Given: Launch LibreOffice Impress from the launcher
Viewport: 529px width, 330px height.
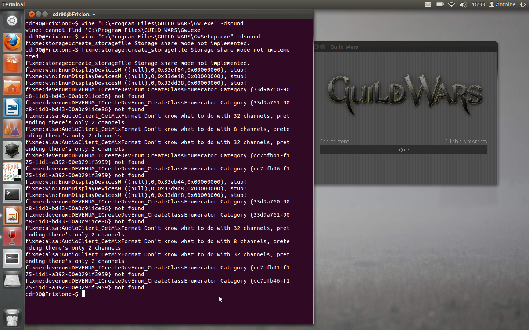Looking at the screenshot, I should tap(12, 215).
